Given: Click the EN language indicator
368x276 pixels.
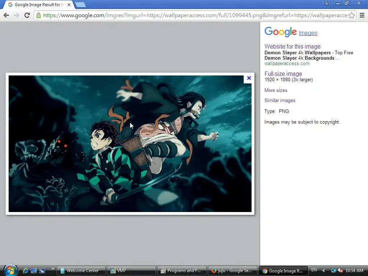Looking at the screenshot, I should 314,270.
